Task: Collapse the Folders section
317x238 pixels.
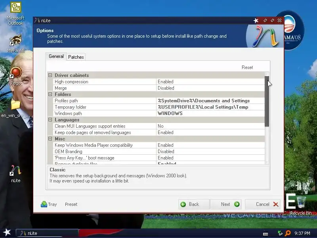Action: (x=50, y=94)
